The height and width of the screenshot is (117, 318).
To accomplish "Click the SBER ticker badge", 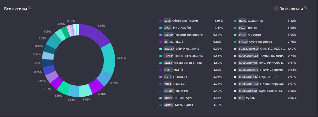I will coord(167,21).
